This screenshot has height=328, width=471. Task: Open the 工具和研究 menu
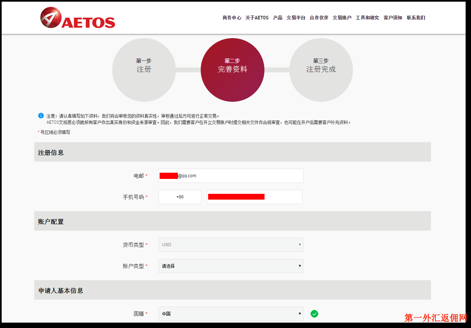tap(367, 18)
